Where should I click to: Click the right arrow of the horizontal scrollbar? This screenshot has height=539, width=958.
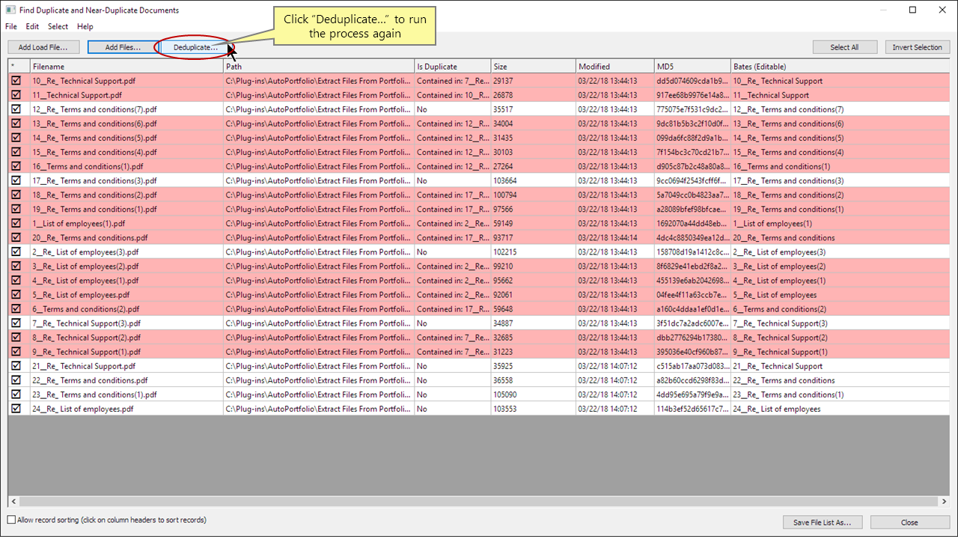[945, 501]
